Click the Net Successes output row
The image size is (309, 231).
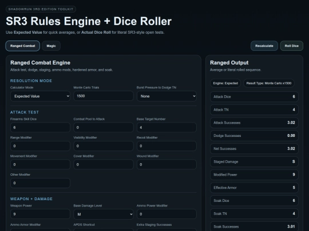pyautogui.click(x=254, y=148)
